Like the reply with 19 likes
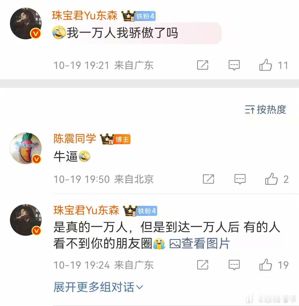This screenshot has width=299, height=306. coord(266,265)
